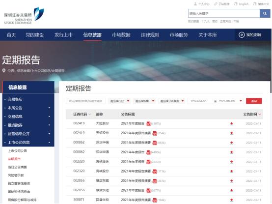Open 发行上市 navigation item
This screenshot has width=272, height=204.
pyautogui.click(x=63, y=35)
